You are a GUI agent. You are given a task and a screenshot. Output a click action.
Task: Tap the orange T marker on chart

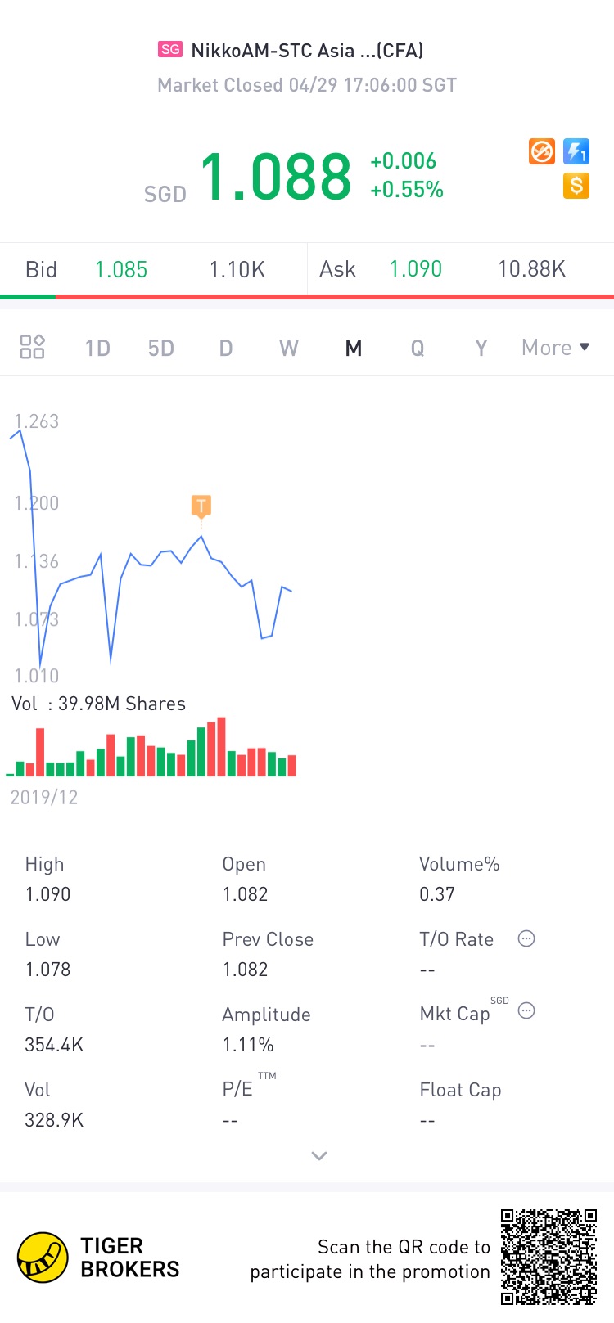click(201, 506)
